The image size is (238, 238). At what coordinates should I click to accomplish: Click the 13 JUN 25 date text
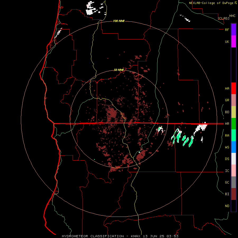[x=154, y=236]
